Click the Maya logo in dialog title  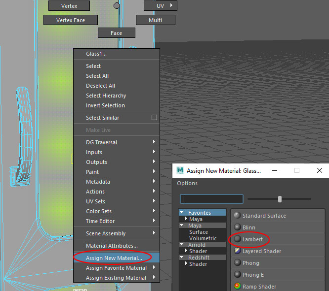pyautogui.click(x=180, y=171)
